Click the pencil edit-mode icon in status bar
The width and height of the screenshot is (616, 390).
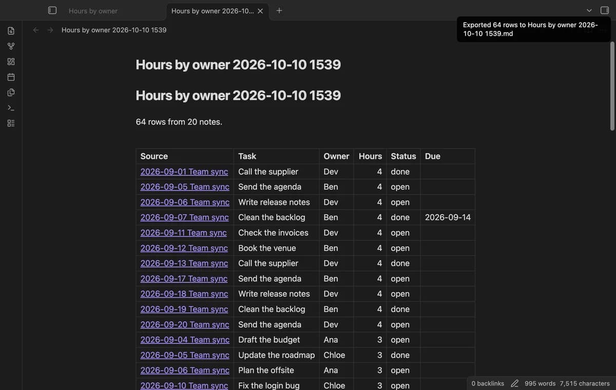tap(514, 383)
